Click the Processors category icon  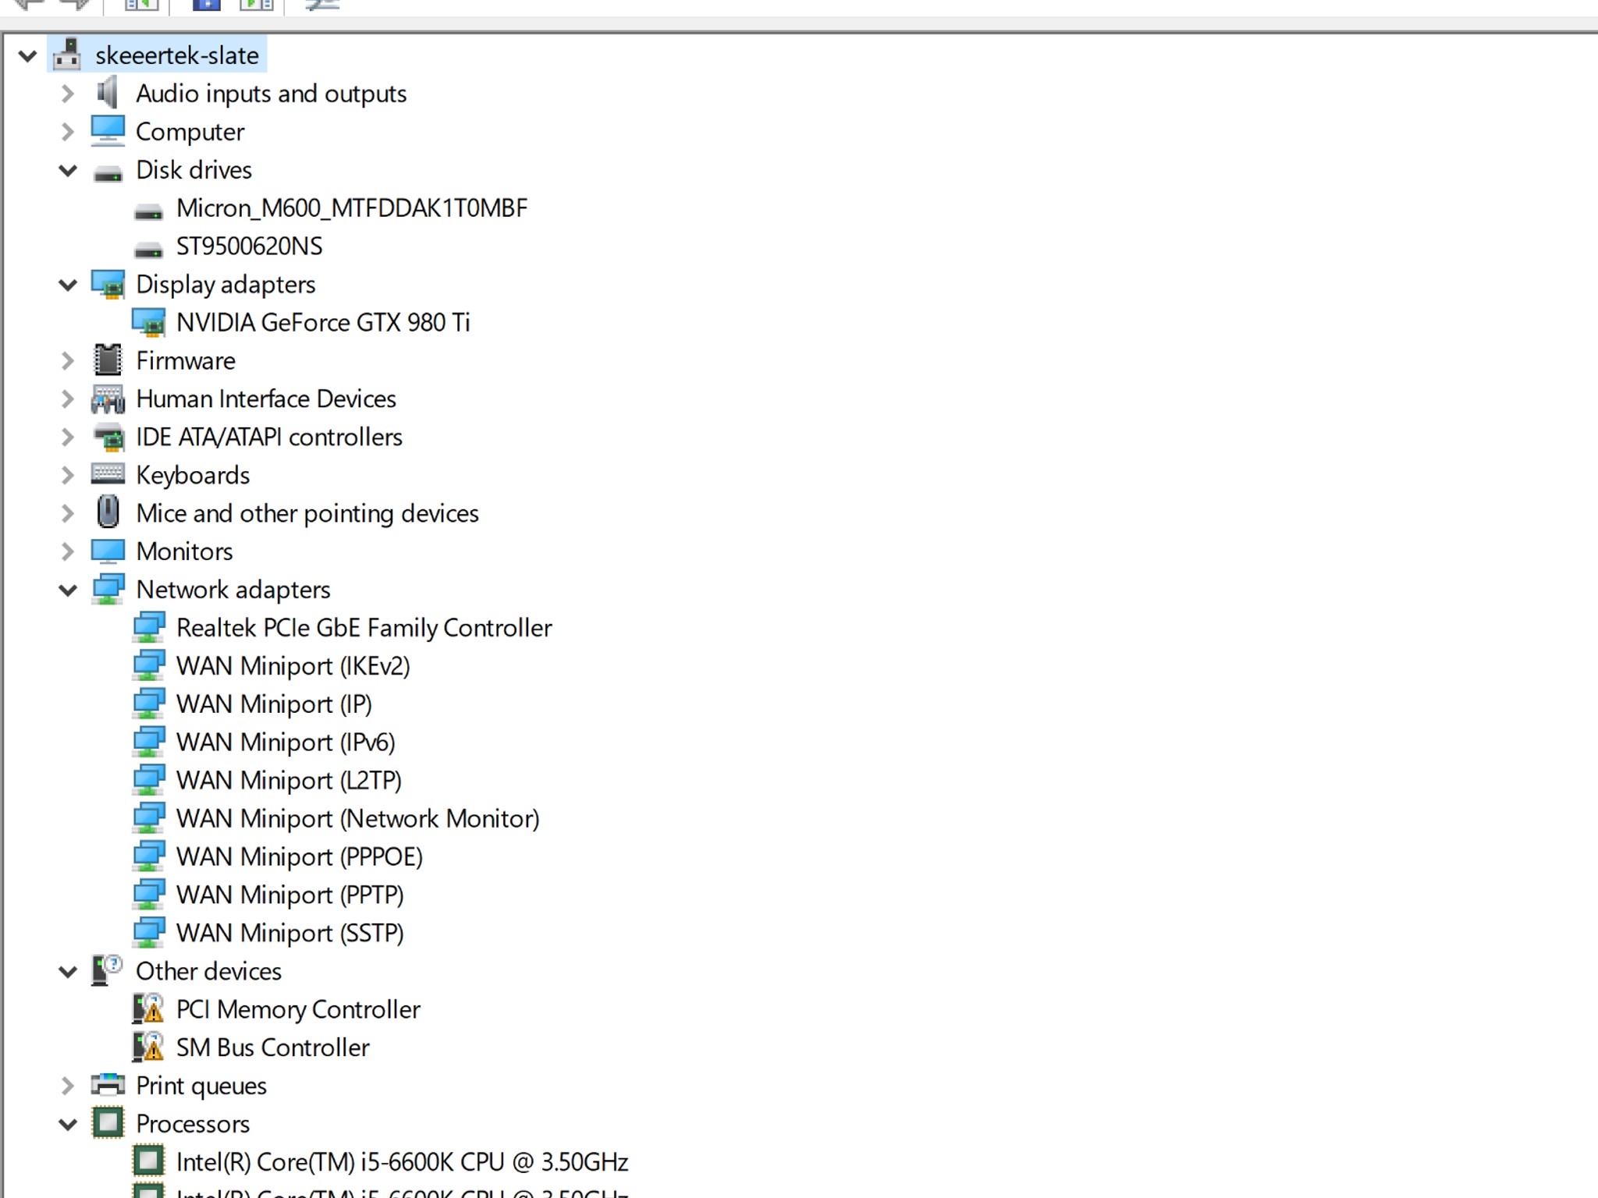[x=108, y=1123]
